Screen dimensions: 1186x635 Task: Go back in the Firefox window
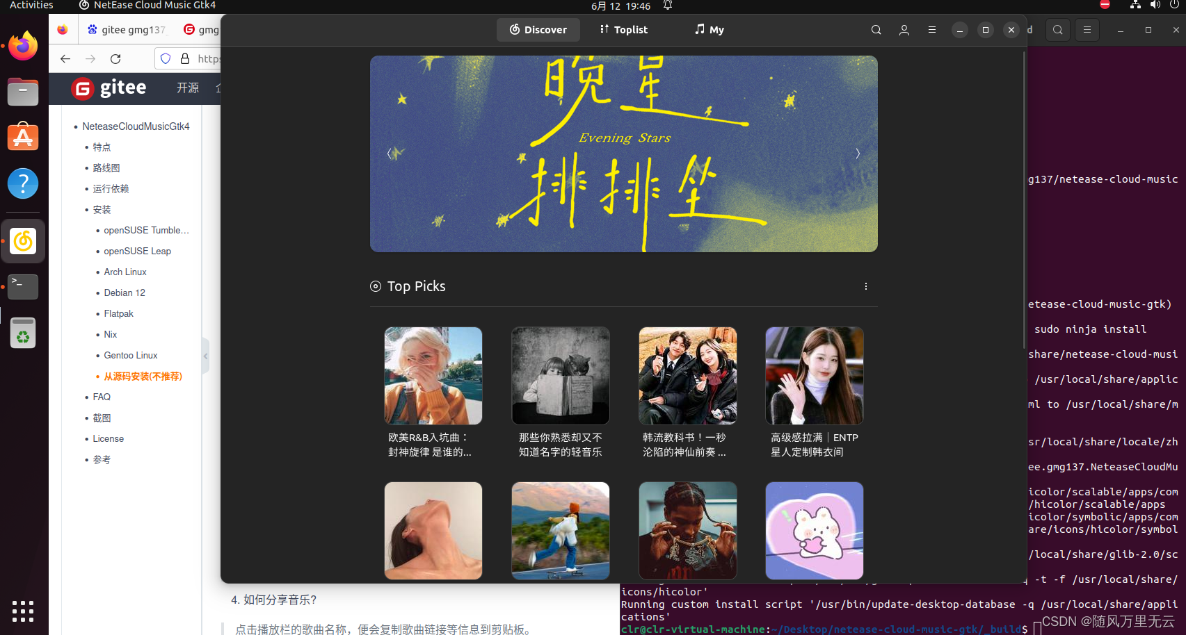coord(65,59)
